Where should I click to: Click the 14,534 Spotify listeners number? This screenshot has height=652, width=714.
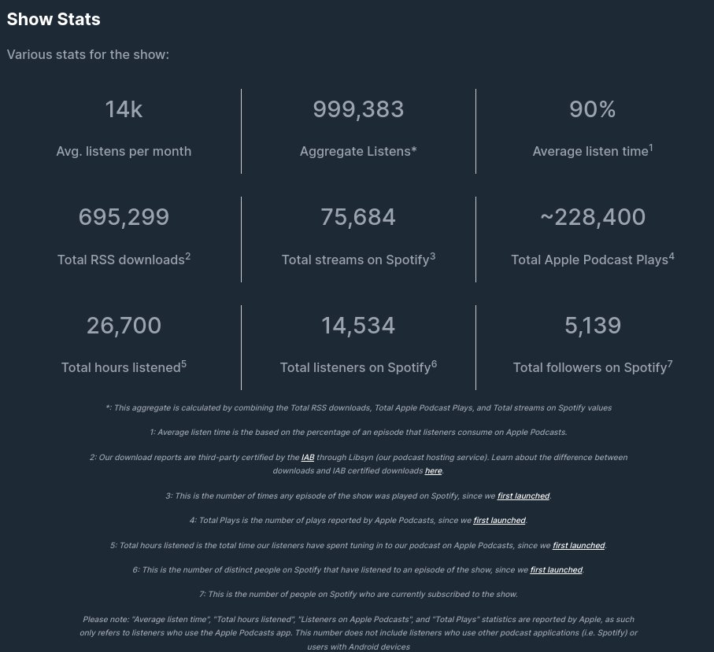[x=358, y=326]
